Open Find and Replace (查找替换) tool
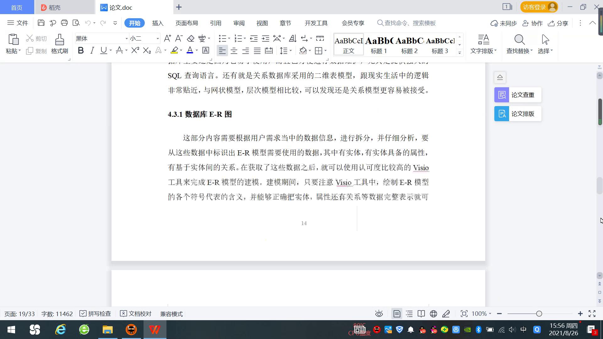The image size is (603, 339). coord(519,44)
